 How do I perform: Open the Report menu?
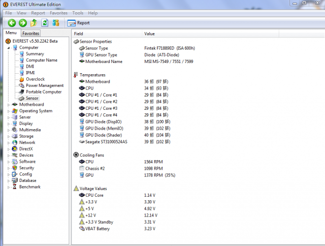click(x=38, y=13)
